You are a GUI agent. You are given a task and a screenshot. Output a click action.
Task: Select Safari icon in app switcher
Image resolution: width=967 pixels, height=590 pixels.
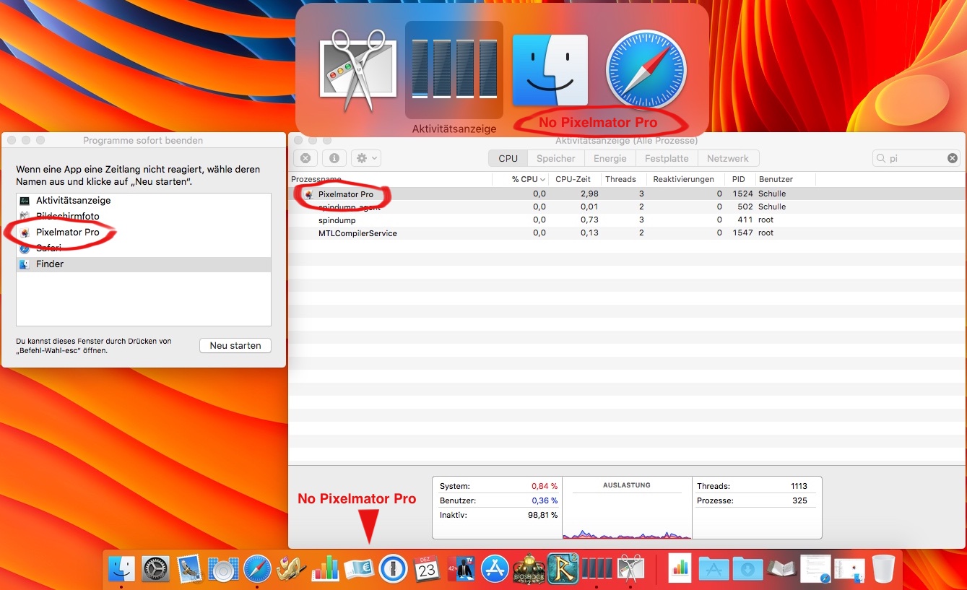(x=646, y=70)
